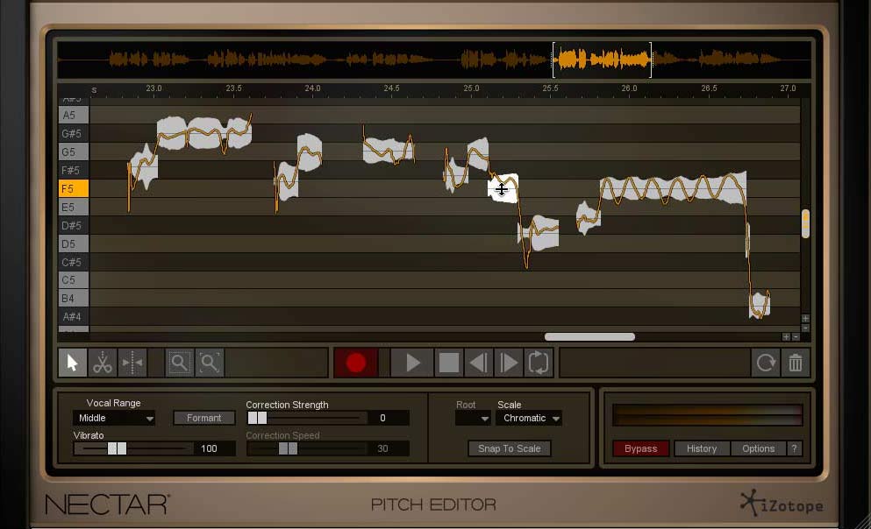Click the F#5 piano key
The height and width of the screenshot is (529, 871).
74,170
